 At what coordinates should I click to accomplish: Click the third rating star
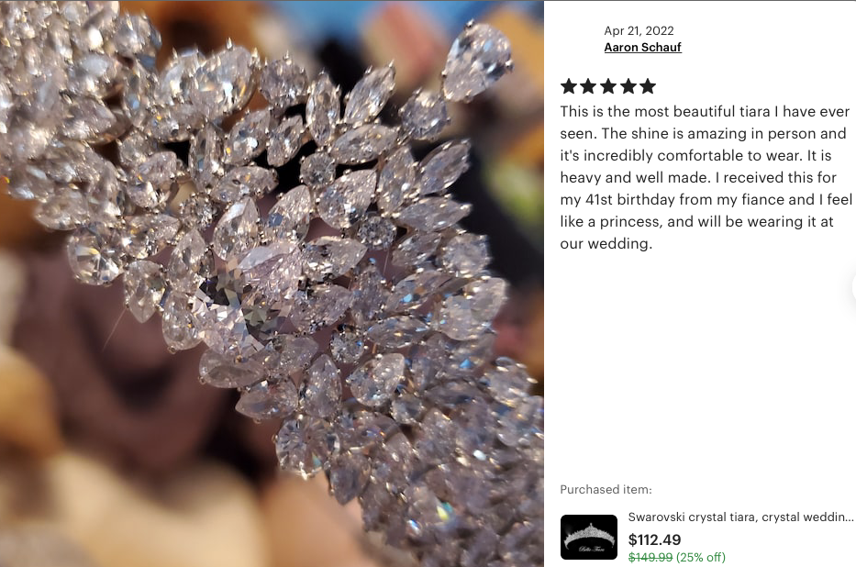(608, 86)
